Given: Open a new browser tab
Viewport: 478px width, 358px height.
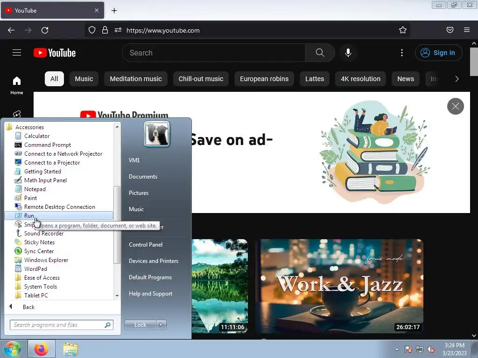Looking at the screenshot, I should [x=114, y=11].
